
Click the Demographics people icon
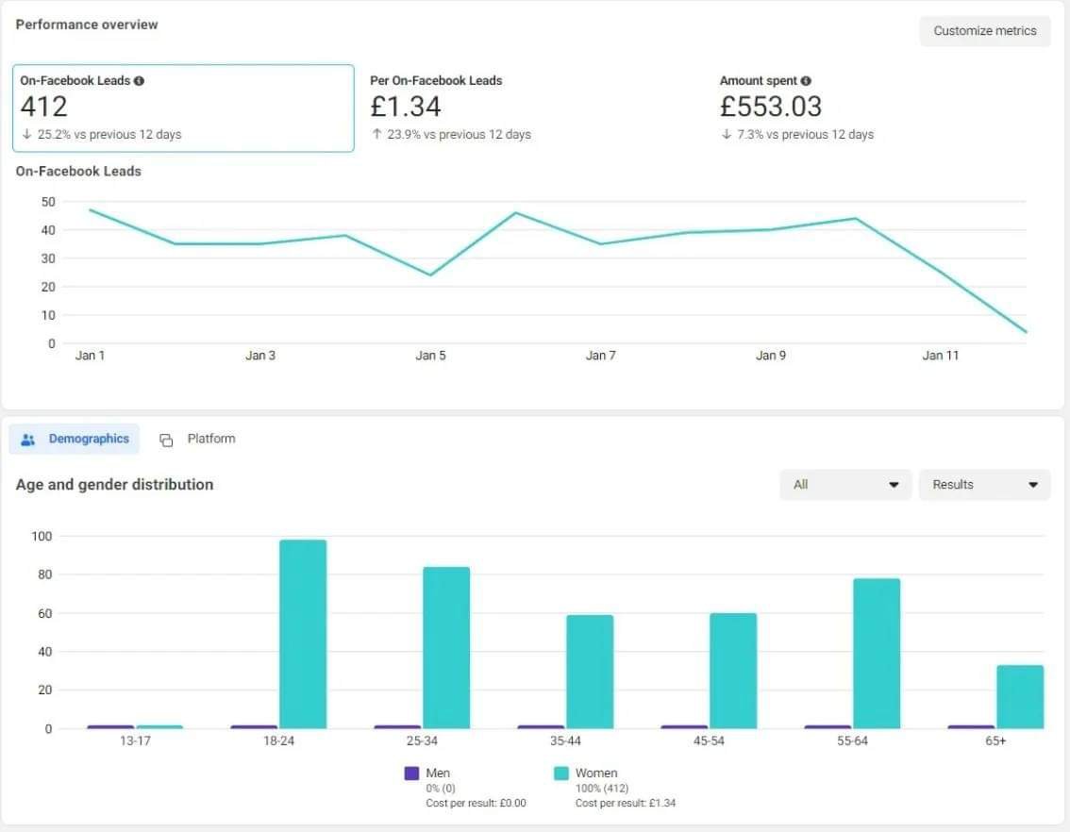click(x=28, y=440)
